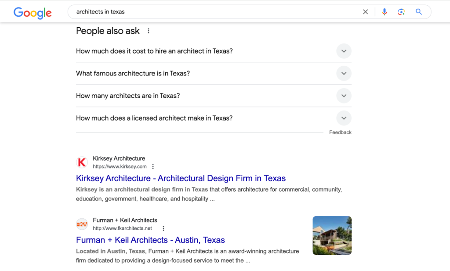Click the kirksey.com URL text
The height and width of the screenshot is (271, 450).
(120, 167)
